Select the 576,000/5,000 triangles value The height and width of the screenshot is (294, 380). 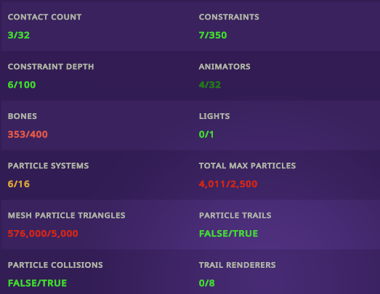coord(43,234)
